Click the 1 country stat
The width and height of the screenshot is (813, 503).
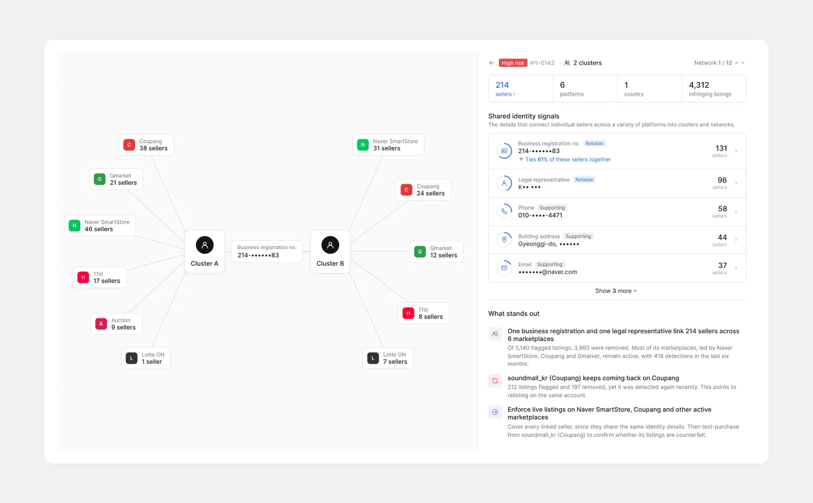point(649,89)
